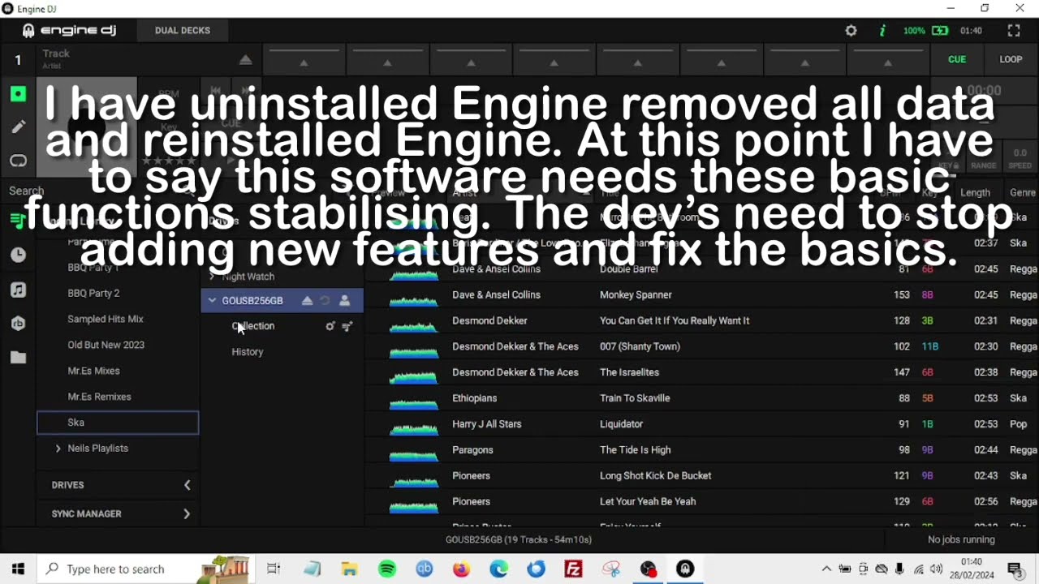This screenshot has width=1039, height=584.
Task: Select the track 'The Tide Is High'
Action: 635,450
